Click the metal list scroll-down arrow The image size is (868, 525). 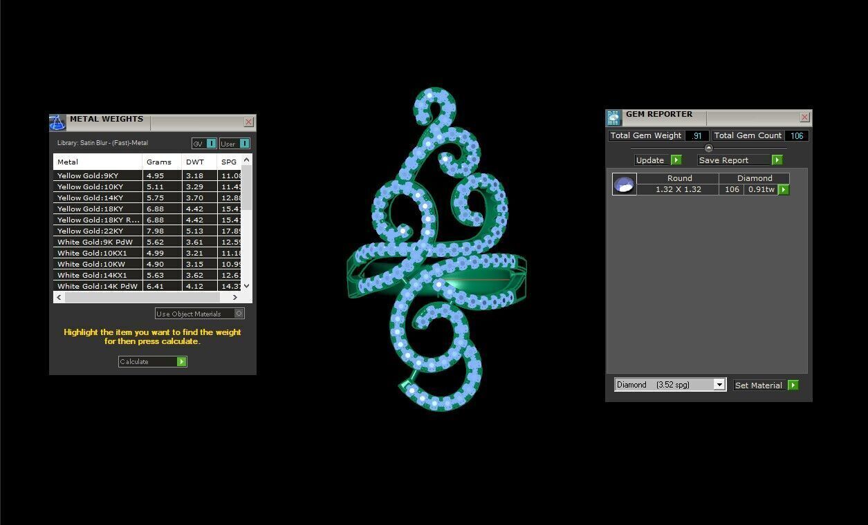click(247, 286)
